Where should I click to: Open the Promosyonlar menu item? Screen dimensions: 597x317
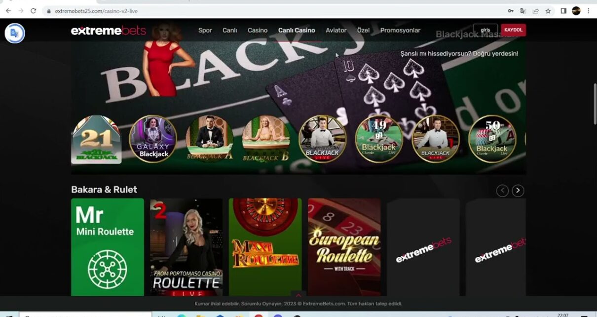click(x=400, y=30)
